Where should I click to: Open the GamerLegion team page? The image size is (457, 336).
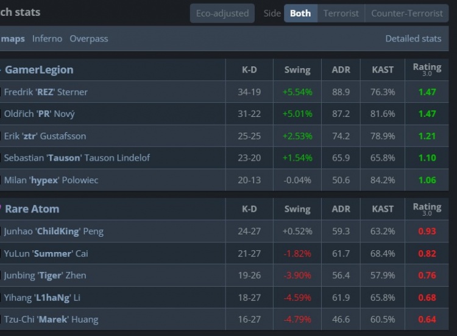(39, 69)
